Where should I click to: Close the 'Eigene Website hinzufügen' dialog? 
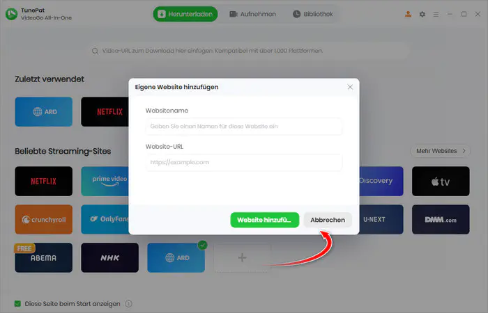[350, 87]
